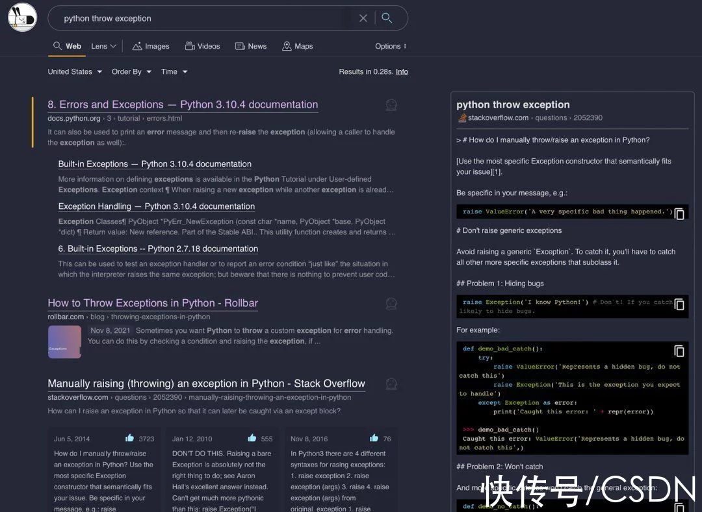Click thumbs-up icon on Jun 5, 2014 answer
The width and height of the screenshot is (702, 512).
[x=130, y=438]
